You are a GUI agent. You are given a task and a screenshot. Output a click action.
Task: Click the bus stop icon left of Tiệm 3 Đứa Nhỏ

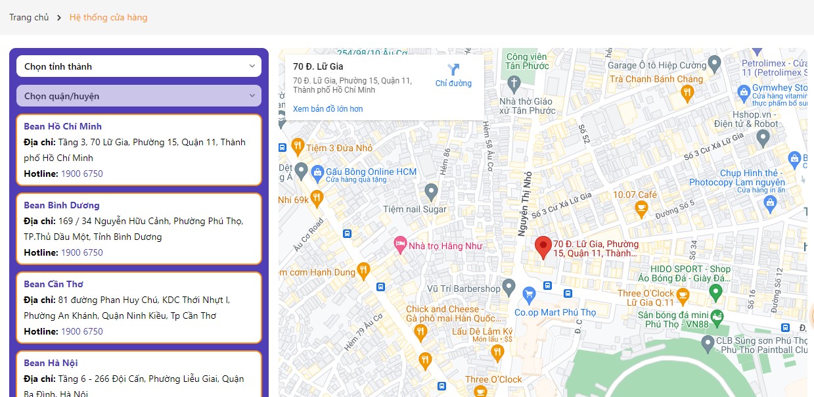coord(282,147)
